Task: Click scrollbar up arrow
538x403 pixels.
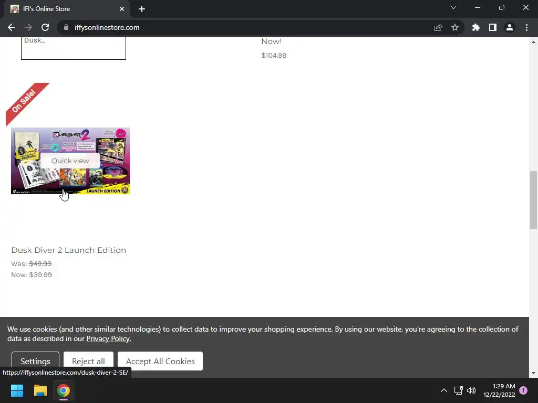Action: 533,42
